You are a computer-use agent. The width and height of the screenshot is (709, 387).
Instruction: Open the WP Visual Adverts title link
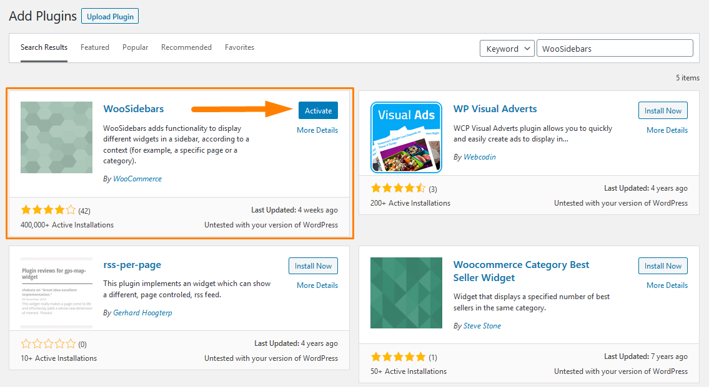click(x=495, y=108)
